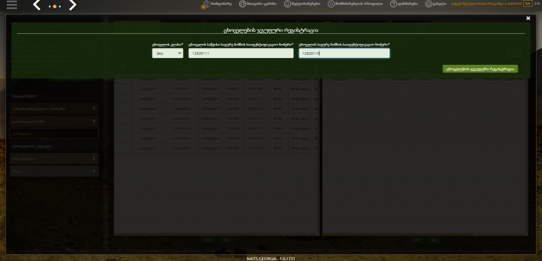Tick the checkbox for row 12347538
This screenshot has height=261, width=542.
tap(123, 98)
